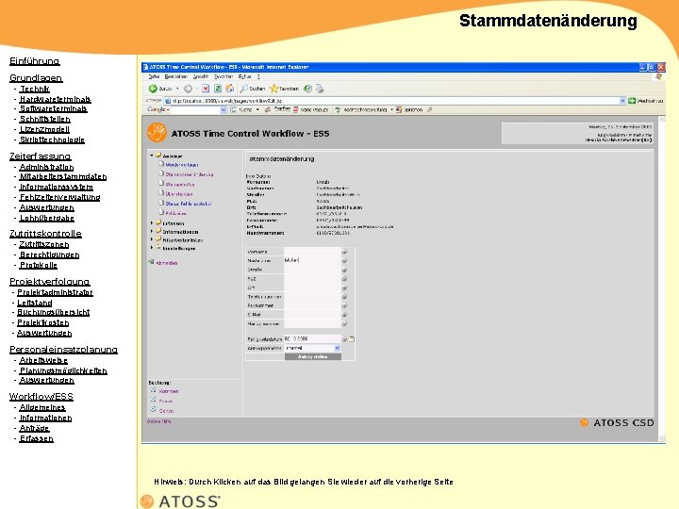Click the Mitarbeiterlisten folder icon in tree
679x509 pixels.
tap(158, 238)
